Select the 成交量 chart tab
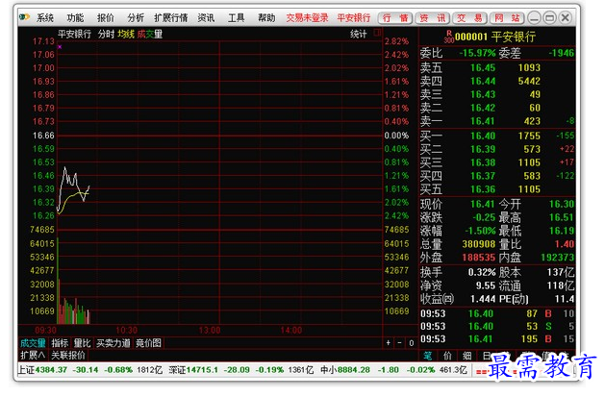 33,343
